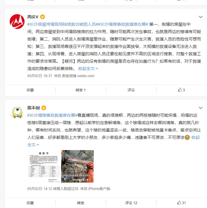The width and height of the screenshot is (207, 208).
Task: Open the dropdown arrow on 面不倒's post
Action: click(x=201, y=108)
